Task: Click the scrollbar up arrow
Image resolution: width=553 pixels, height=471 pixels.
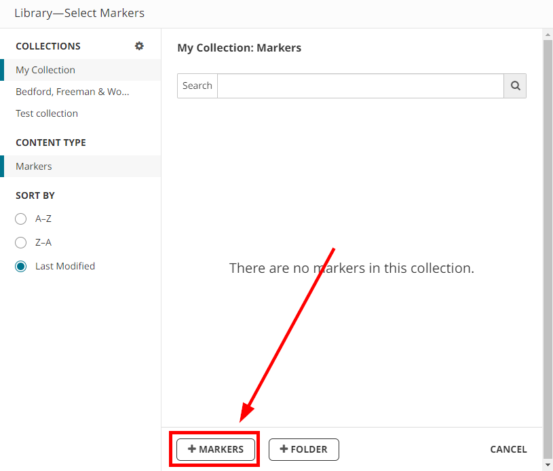Action: click(548, 34)
